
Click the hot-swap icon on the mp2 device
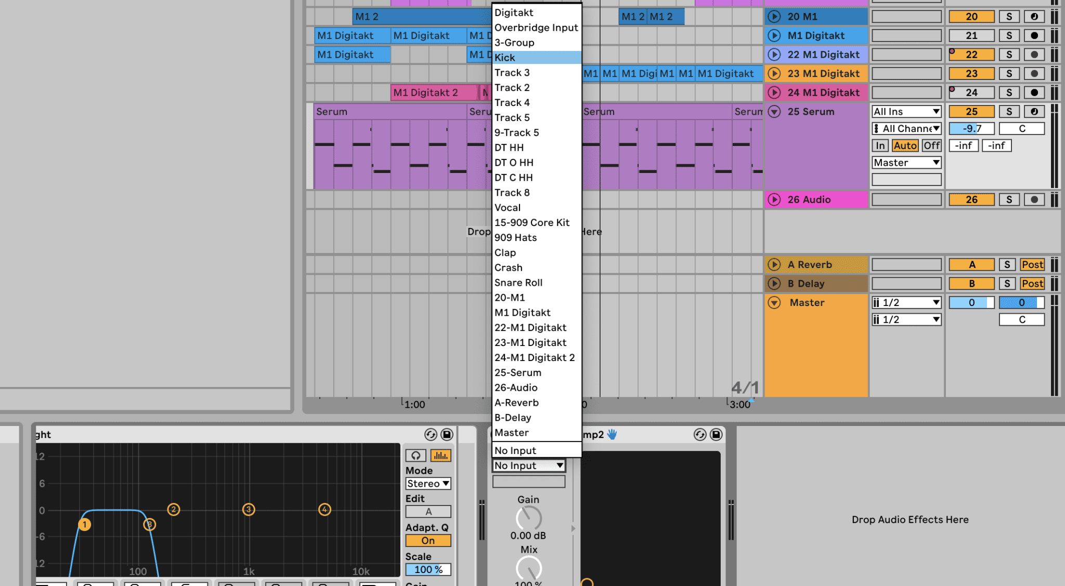pos(699,435)
